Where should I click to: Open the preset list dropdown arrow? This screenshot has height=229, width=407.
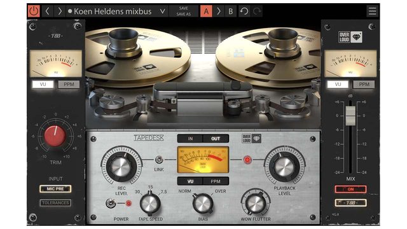[x=162, y=11]
